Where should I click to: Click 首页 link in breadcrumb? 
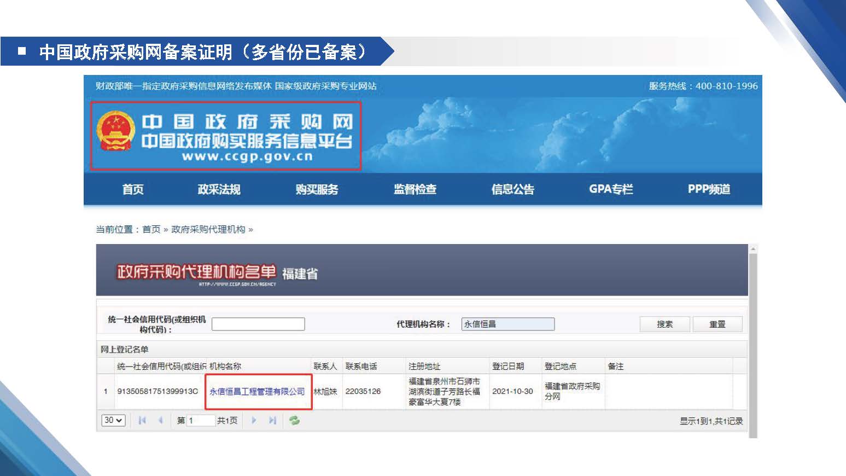(x=151, y=229)
